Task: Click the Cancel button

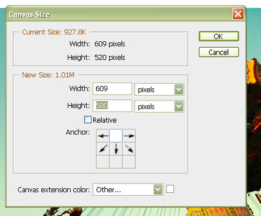Action: coord(219,52)
